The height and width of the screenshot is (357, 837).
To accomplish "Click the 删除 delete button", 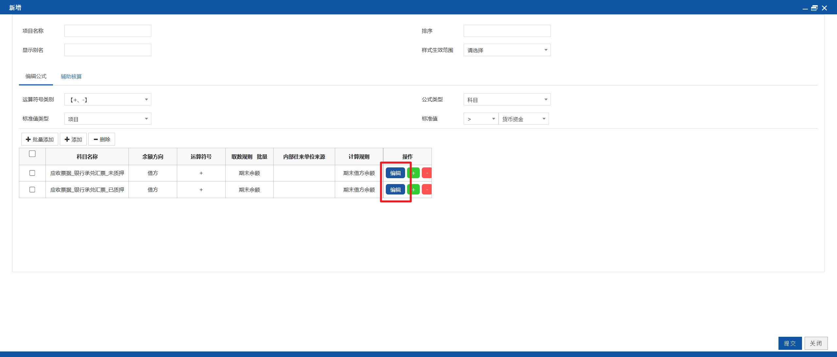I will (102, 139).
